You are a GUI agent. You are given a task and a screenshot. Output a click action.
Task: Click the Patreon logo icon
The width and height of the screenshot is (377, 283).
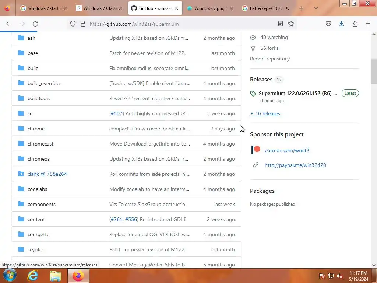coord(256,150)
